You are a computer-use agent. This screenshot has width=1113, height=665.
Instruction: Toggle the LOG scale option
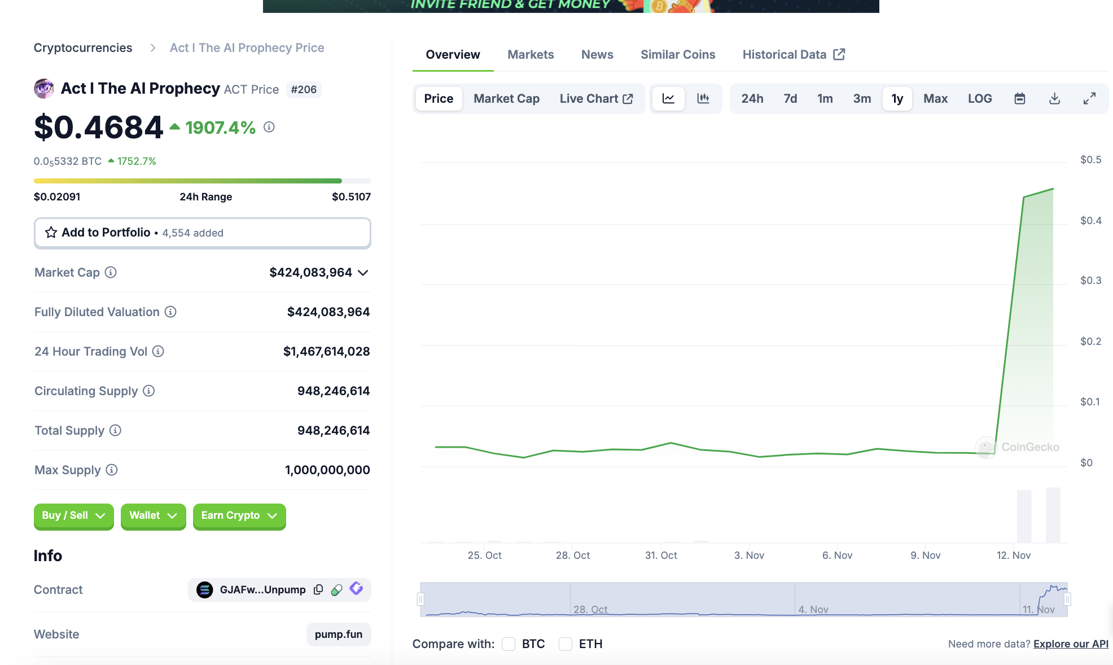[979, 99]
